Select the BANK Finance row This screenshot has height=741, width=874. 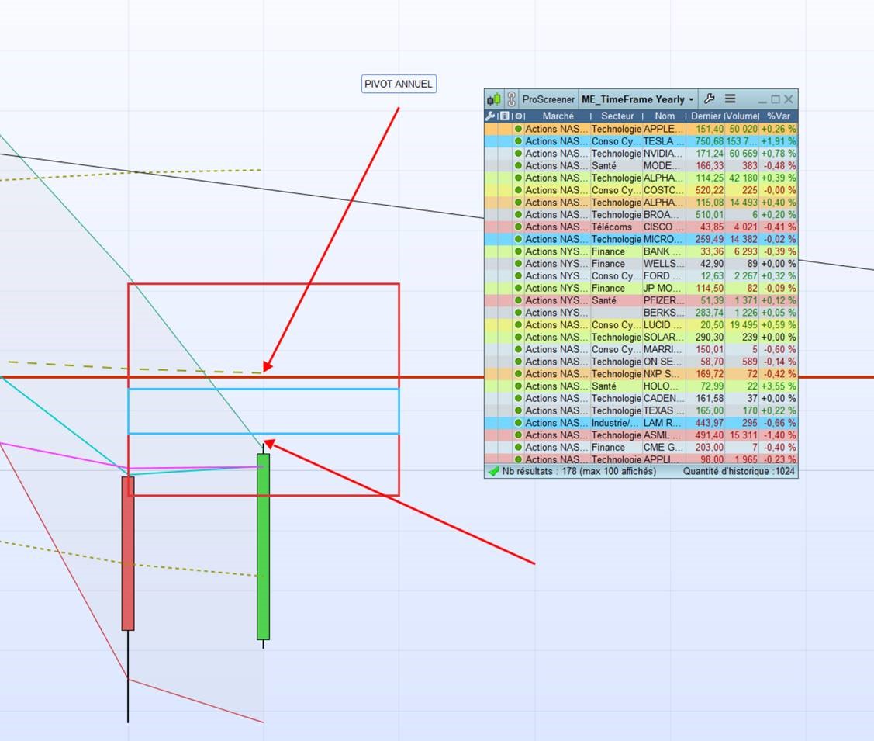pos(641,251)
